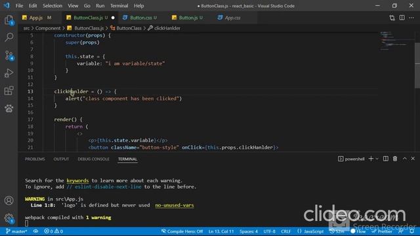The image size is (420, 236).
Task: Open editor More Actions ellipsis
Action: point(411,18)
